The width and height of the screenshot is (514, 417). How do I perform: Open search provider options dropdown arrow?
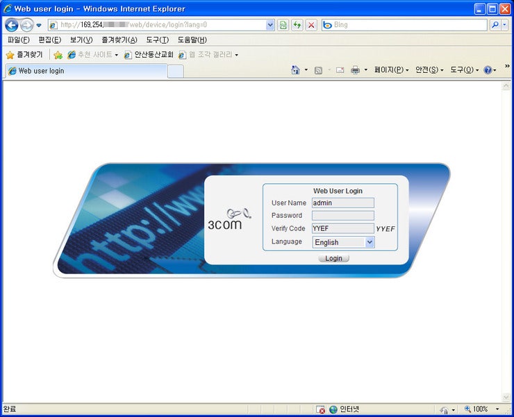click(x=504, y=25)
